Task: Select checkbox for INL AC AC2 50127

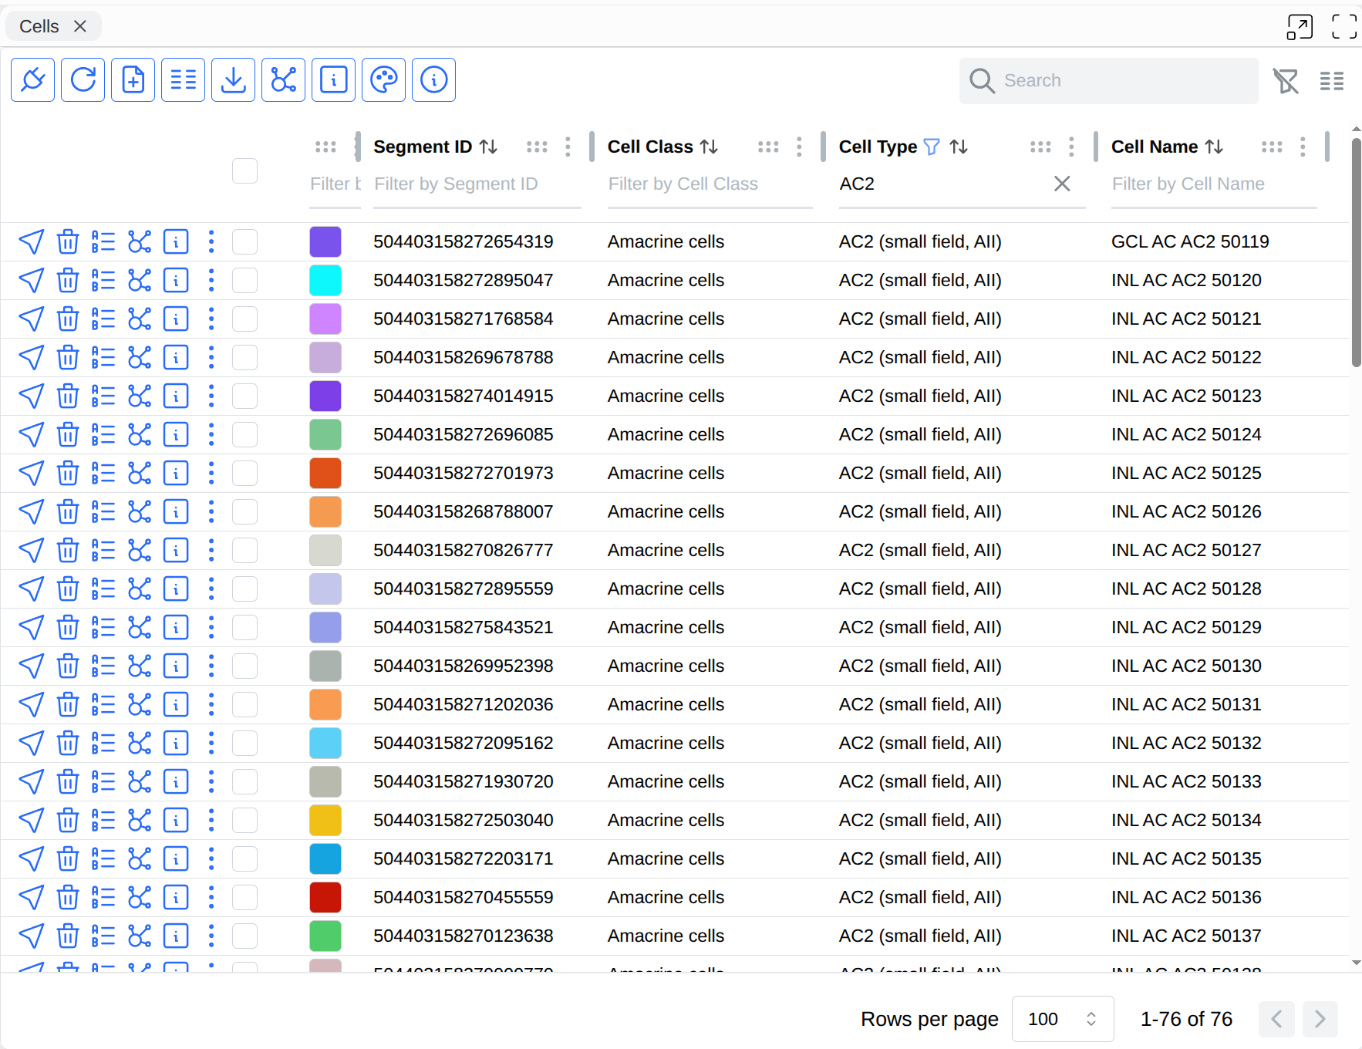Action: point(244,550)
